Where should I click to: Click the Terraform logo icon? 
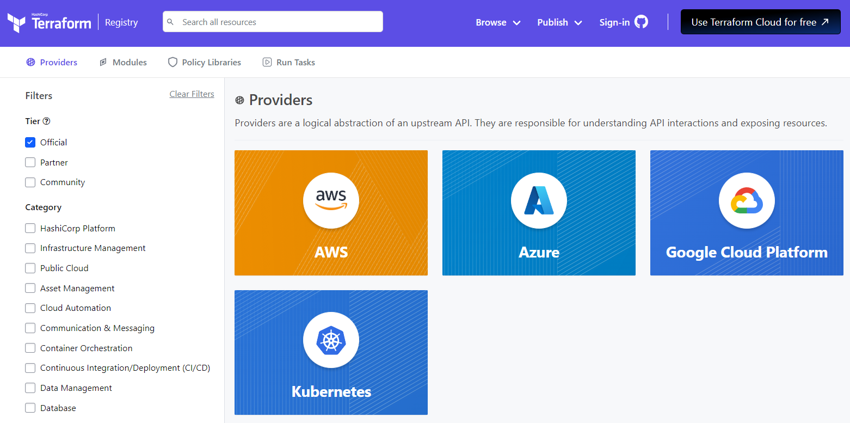pyautogui.click(x=16, y=23)
